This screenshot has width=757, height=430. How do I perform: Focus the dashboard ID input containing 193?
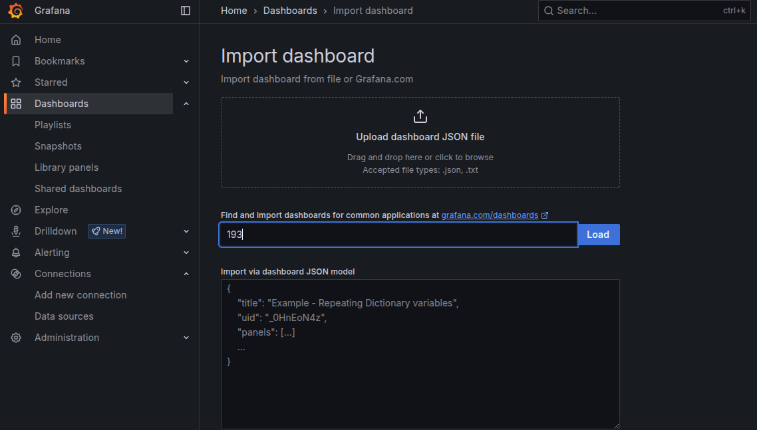(x=398, y=235)
